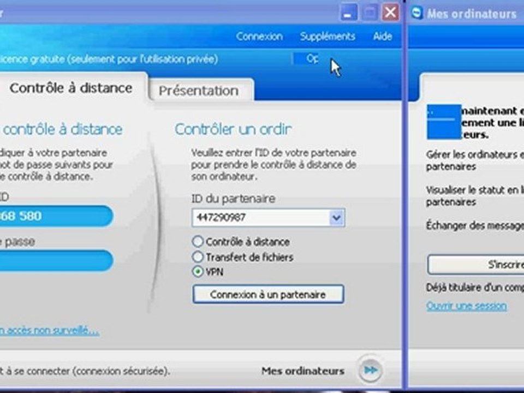
Task: Click the licence gratuite notice text
Action: [x=109, y=59]
